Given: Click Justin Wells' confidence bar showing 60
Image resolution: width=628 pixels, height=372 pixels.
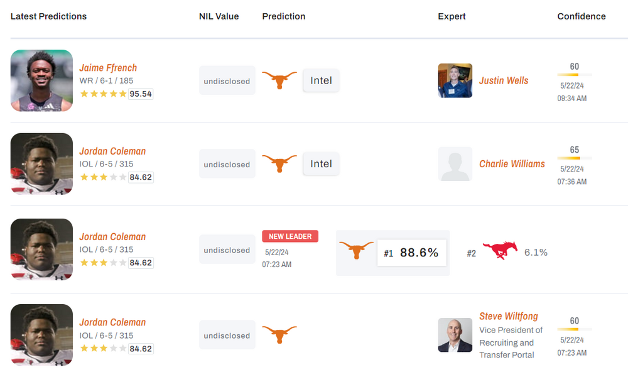Looking at the screenshot, I should (x=575, y=75).
